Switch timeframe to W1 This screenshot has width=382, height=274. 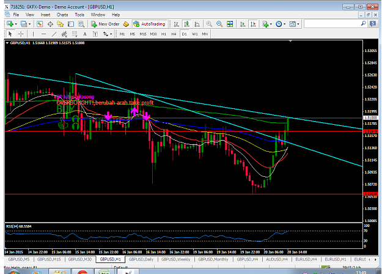click(194, 34)
